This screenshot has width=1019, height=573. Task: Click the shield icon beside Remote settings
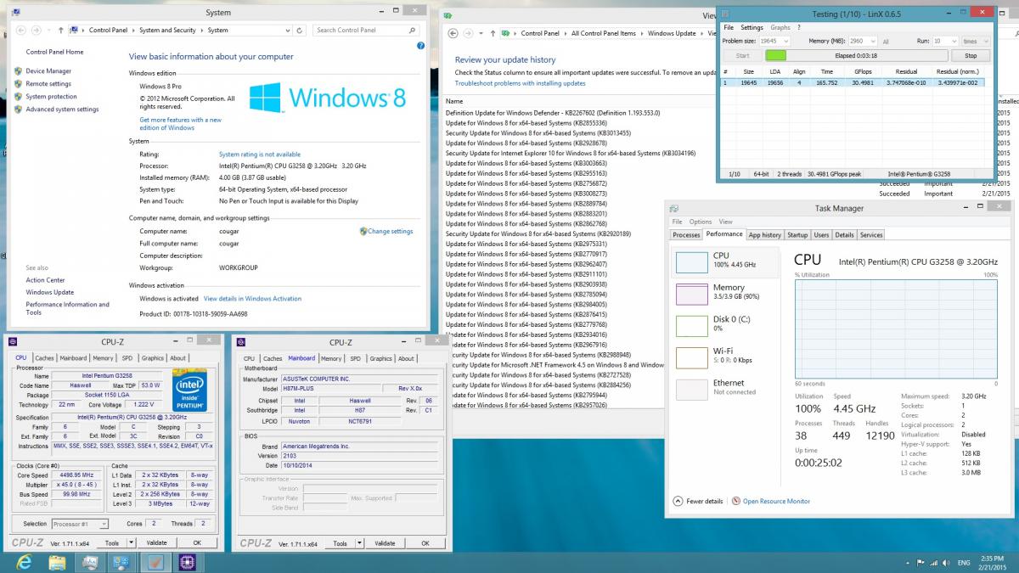coord(18,84)
